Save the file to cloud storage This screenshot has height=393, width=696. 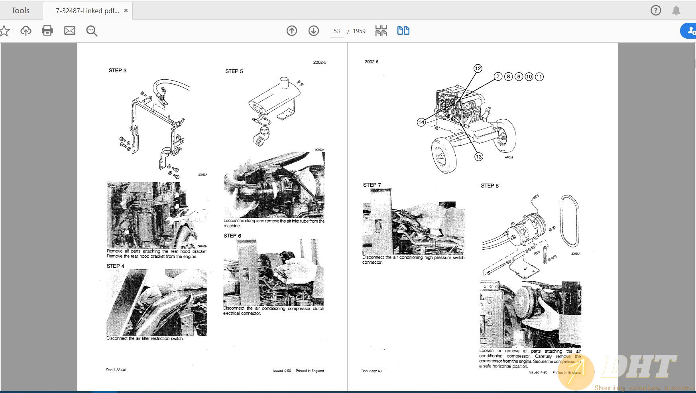(x=26, y=30)
